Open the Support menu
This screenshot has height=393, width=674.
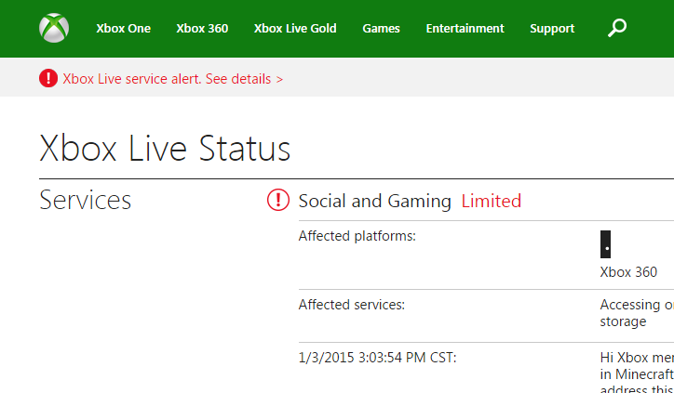coord(552,29)
